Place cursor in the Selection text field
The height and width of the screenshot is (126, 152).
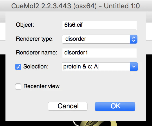click(x=96, y=67)
